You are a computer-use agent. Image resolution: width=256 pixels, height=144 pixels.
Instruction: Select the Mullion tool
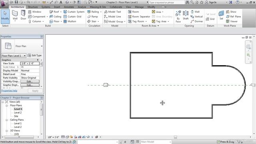pos(70,21)
